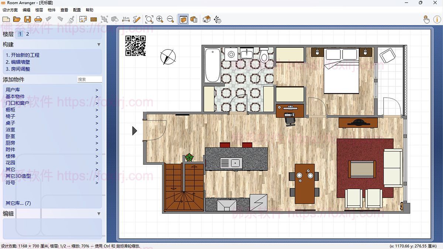Image resolution: width=443 pixels, height=249 pixels.
Task: Click the zoom out magnifier icon
Action: 171,19
